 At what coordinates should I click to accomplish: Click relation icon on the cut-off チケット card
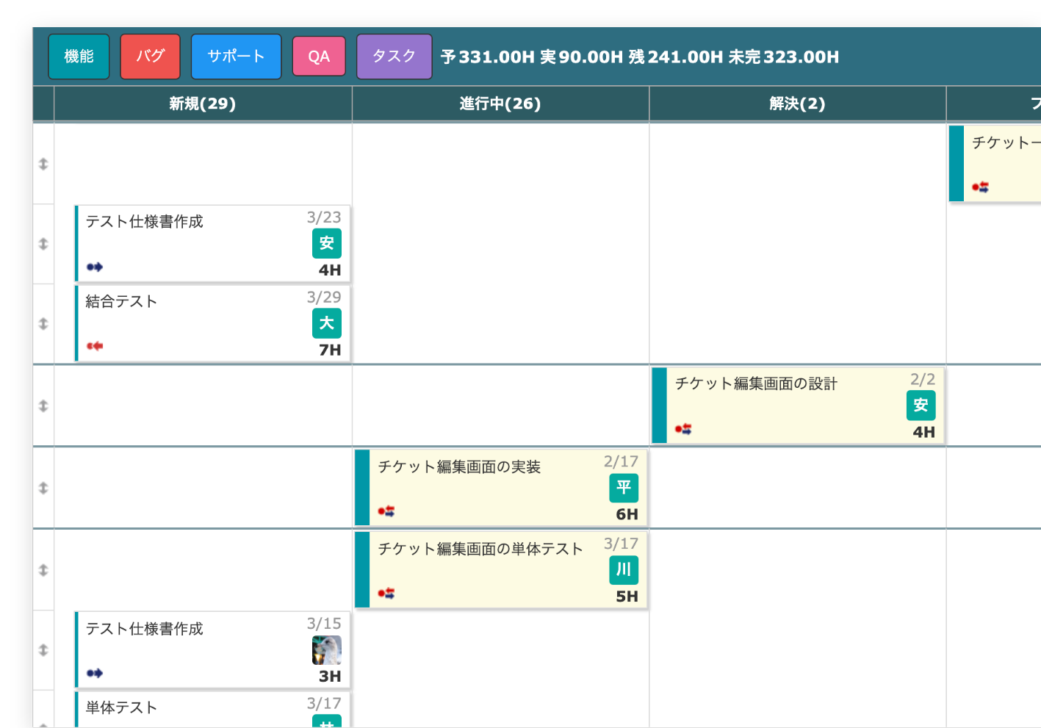click(x=980, y=187)
